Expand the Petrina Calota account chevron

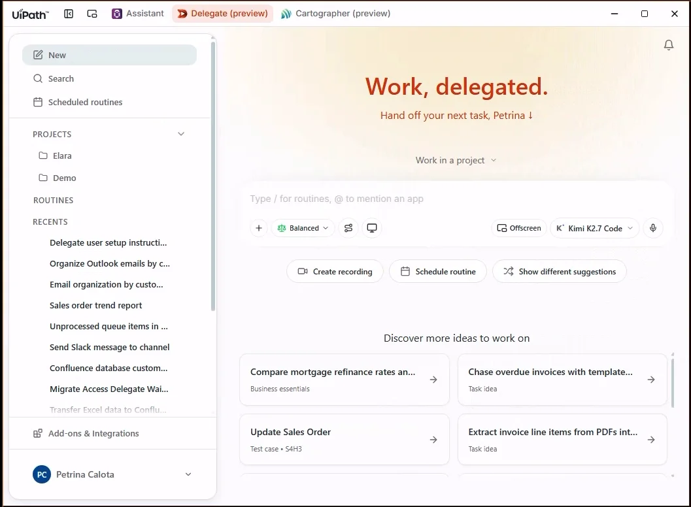[188, 474]
